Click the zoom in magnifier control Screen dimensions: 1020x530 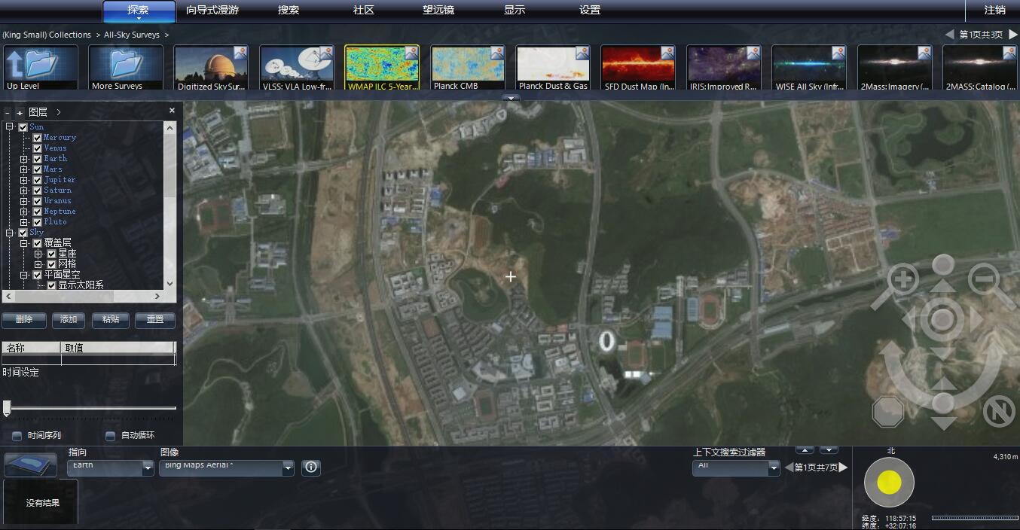click(x=902, y=282)
